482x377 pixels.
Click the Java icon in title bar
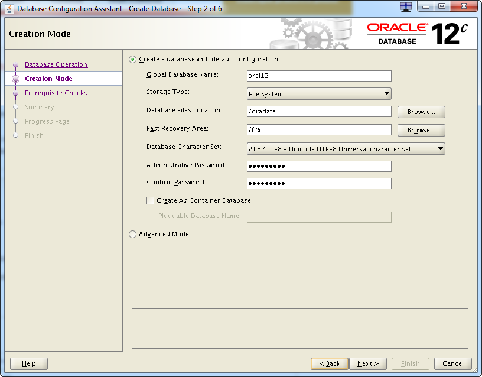point(9,9)
